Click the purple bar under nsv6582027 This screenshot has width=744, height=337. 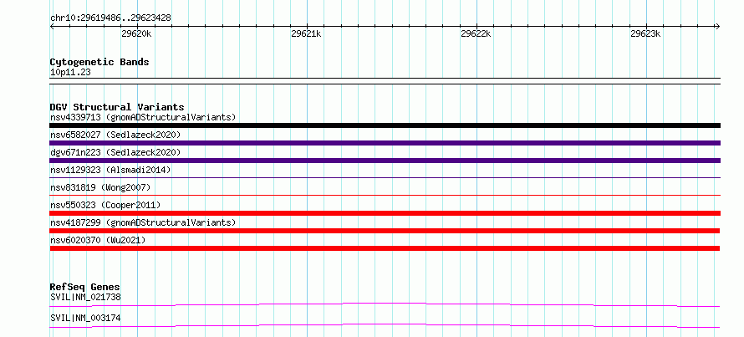tap(385, 143)
